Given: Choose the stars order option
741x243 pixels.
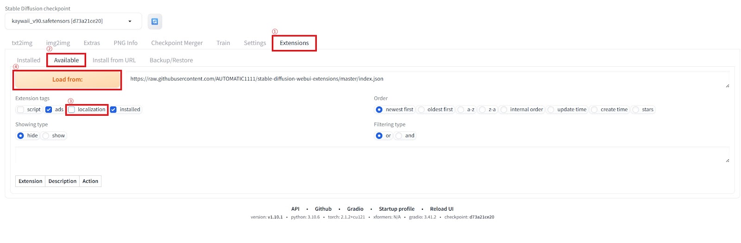Looking at the screenshot, I should (636, 110).
